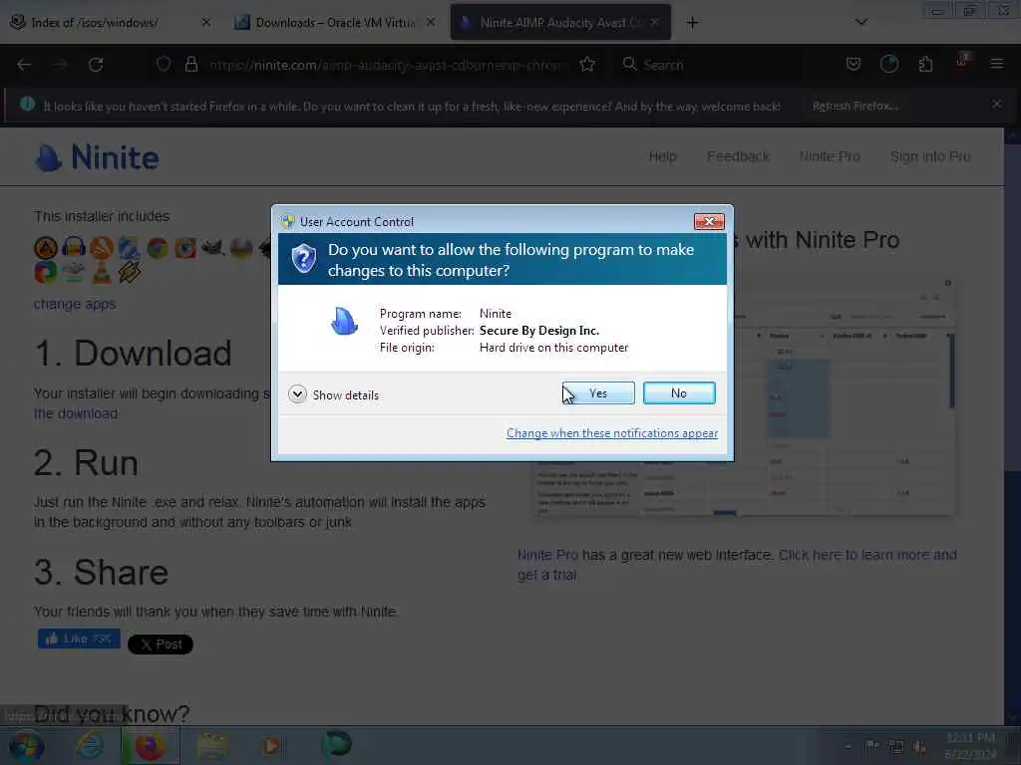The width and height of the screenshot is (1021, 765).
Task: Dismiss the Firefox refresh notification bar
Action: [996, 104]
